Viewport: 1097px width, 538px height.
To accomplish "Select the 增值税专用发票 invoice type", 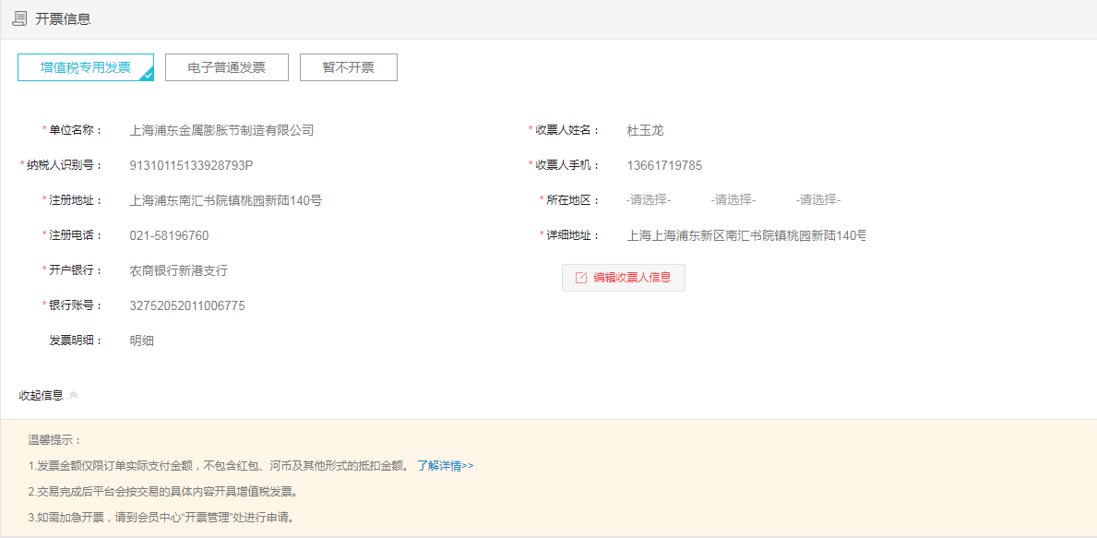I will 86,68.
